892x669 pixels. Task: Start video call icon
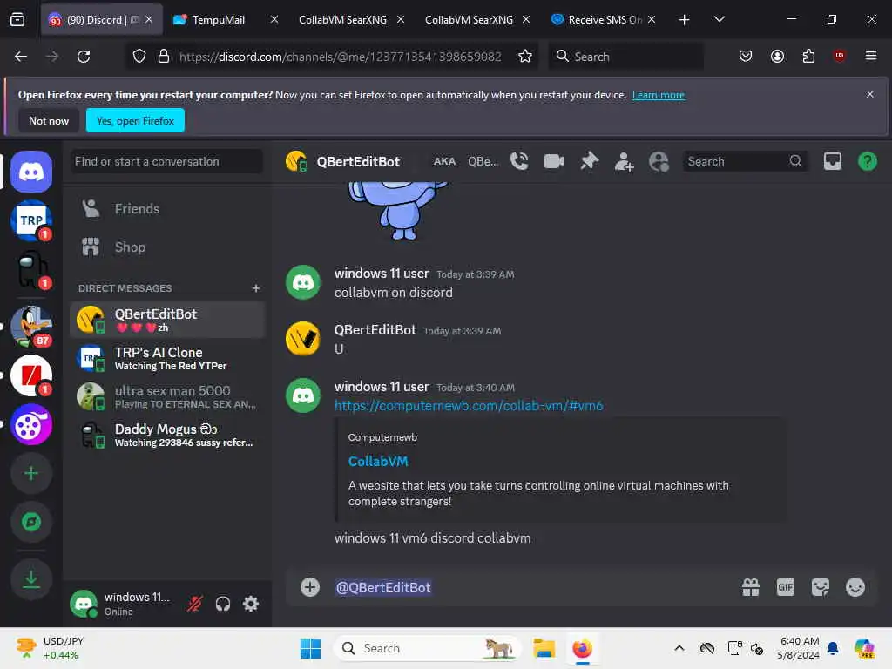point(553,161)
